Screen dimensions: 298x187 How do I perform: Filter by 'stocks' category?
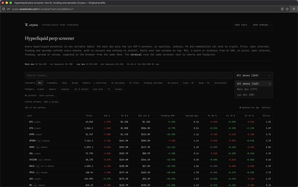(118, 89)
